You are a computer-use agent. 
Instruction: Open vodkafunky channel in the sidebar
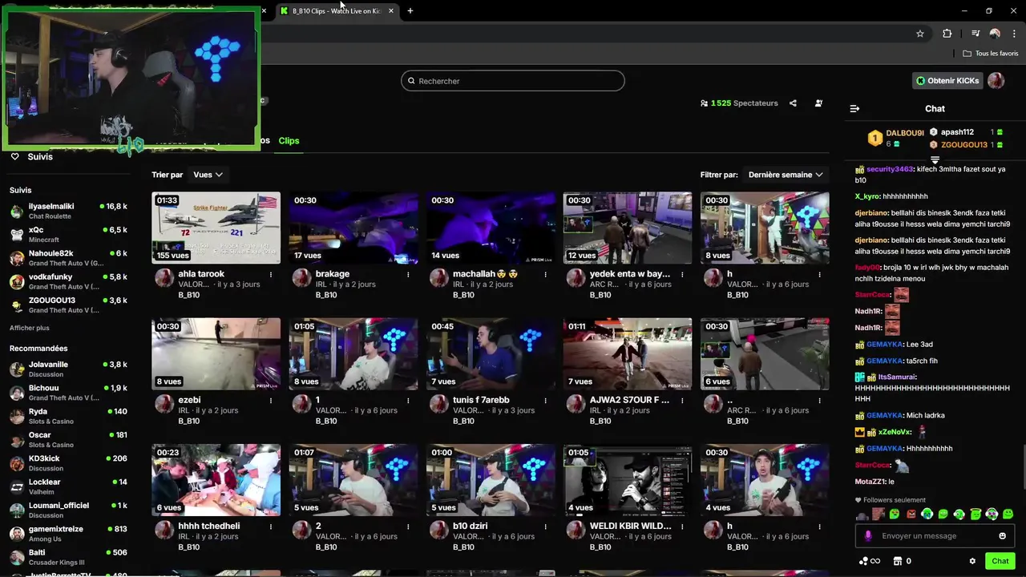point(68,281)
